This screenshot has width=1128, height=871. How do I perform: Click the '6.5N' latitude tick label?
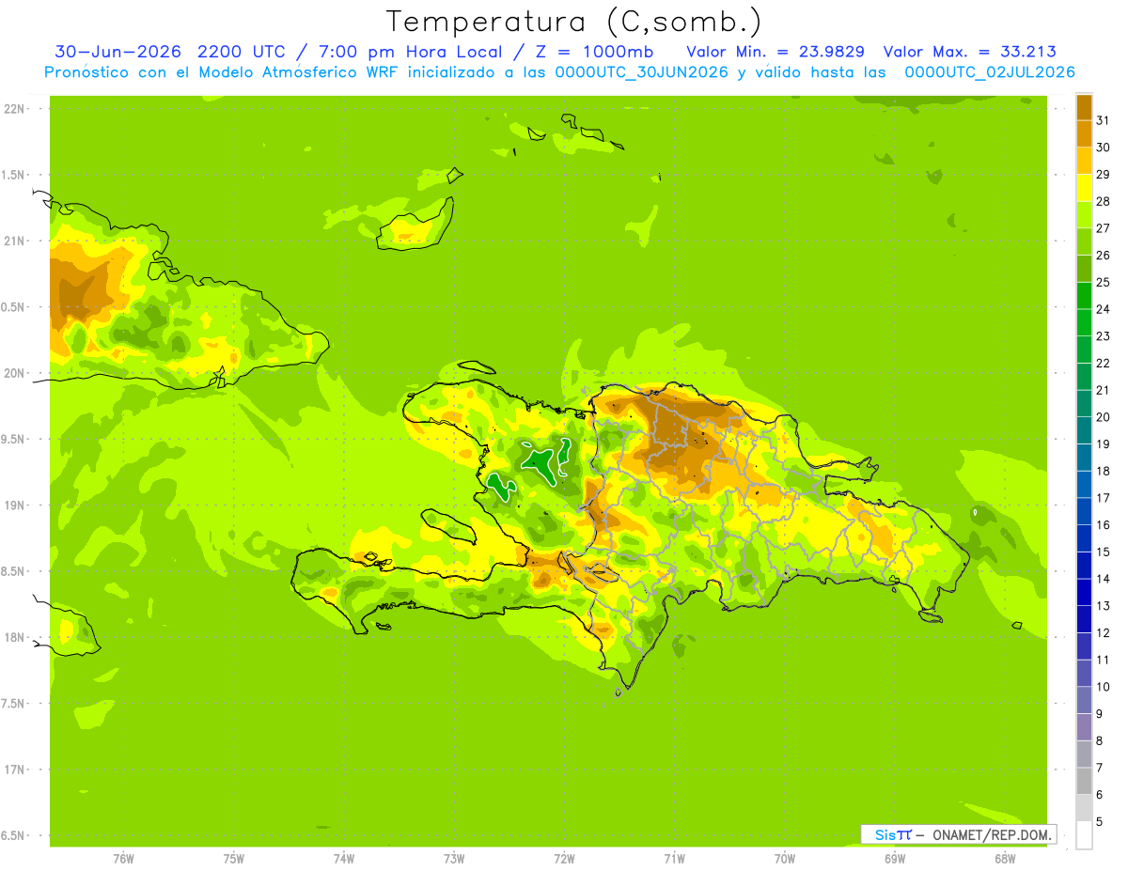[14, 835]
